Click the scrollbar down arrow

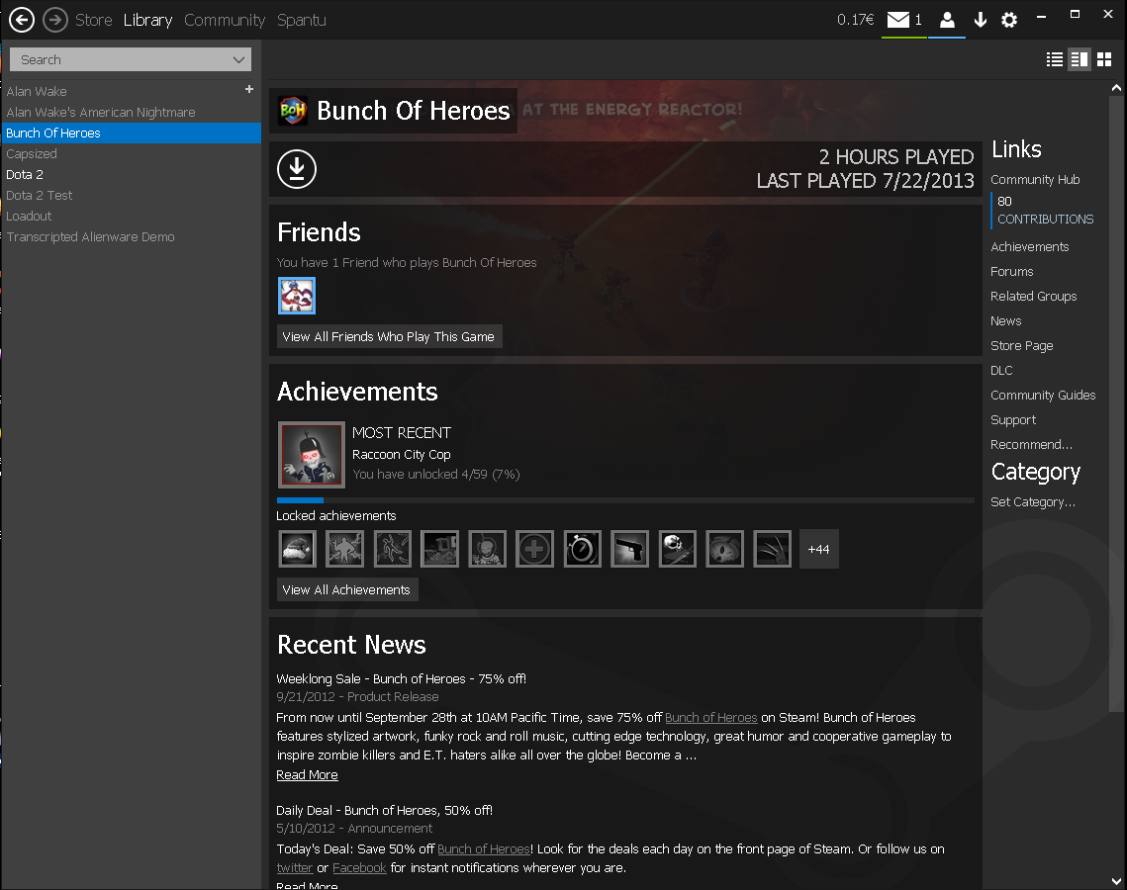point(1116,881)
